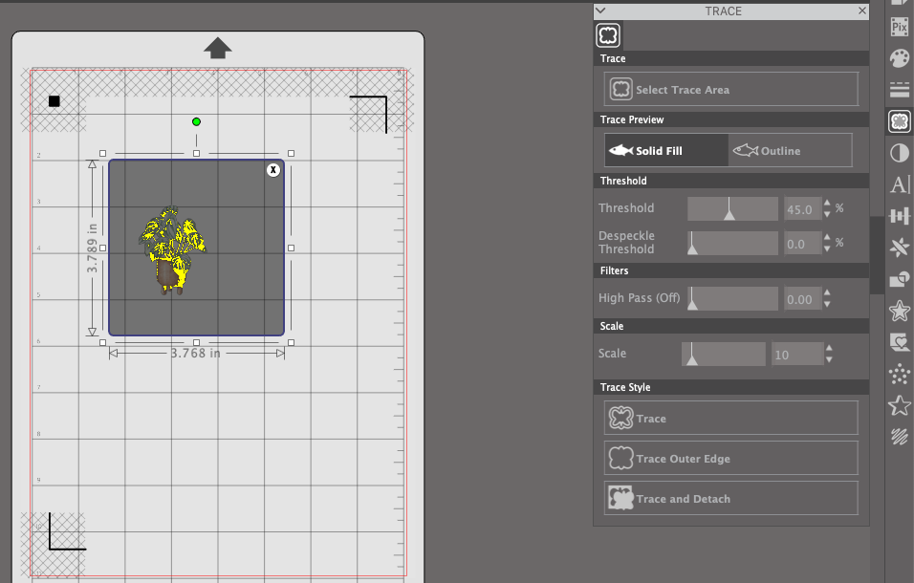Switch trace preview to Outline

pyautogui.click(x=790, y=150)
